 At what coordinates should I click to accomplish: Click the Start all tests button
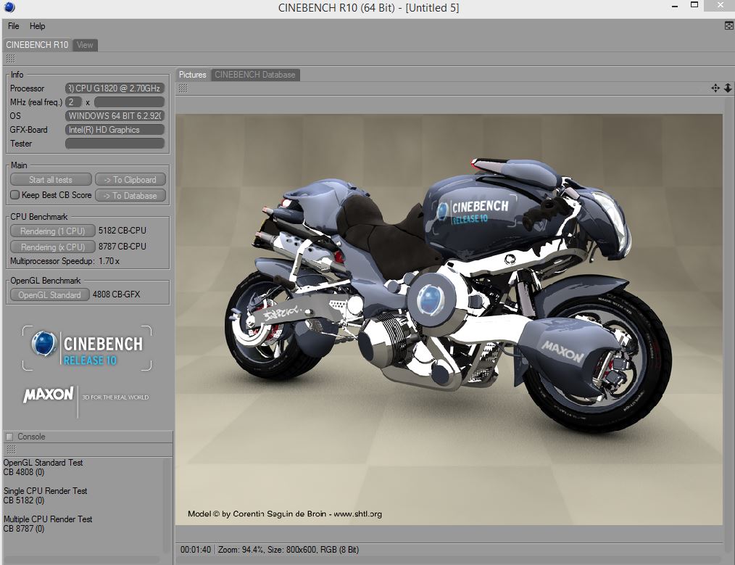[50, 179]
